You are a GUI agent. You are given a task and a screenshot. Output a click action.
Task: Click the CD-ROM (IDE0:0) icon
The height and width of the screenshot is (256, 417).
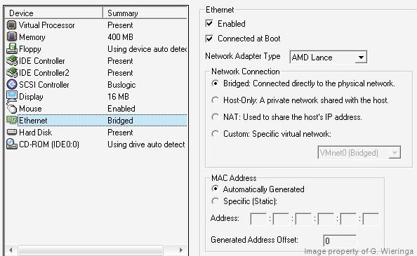(12, 144)
